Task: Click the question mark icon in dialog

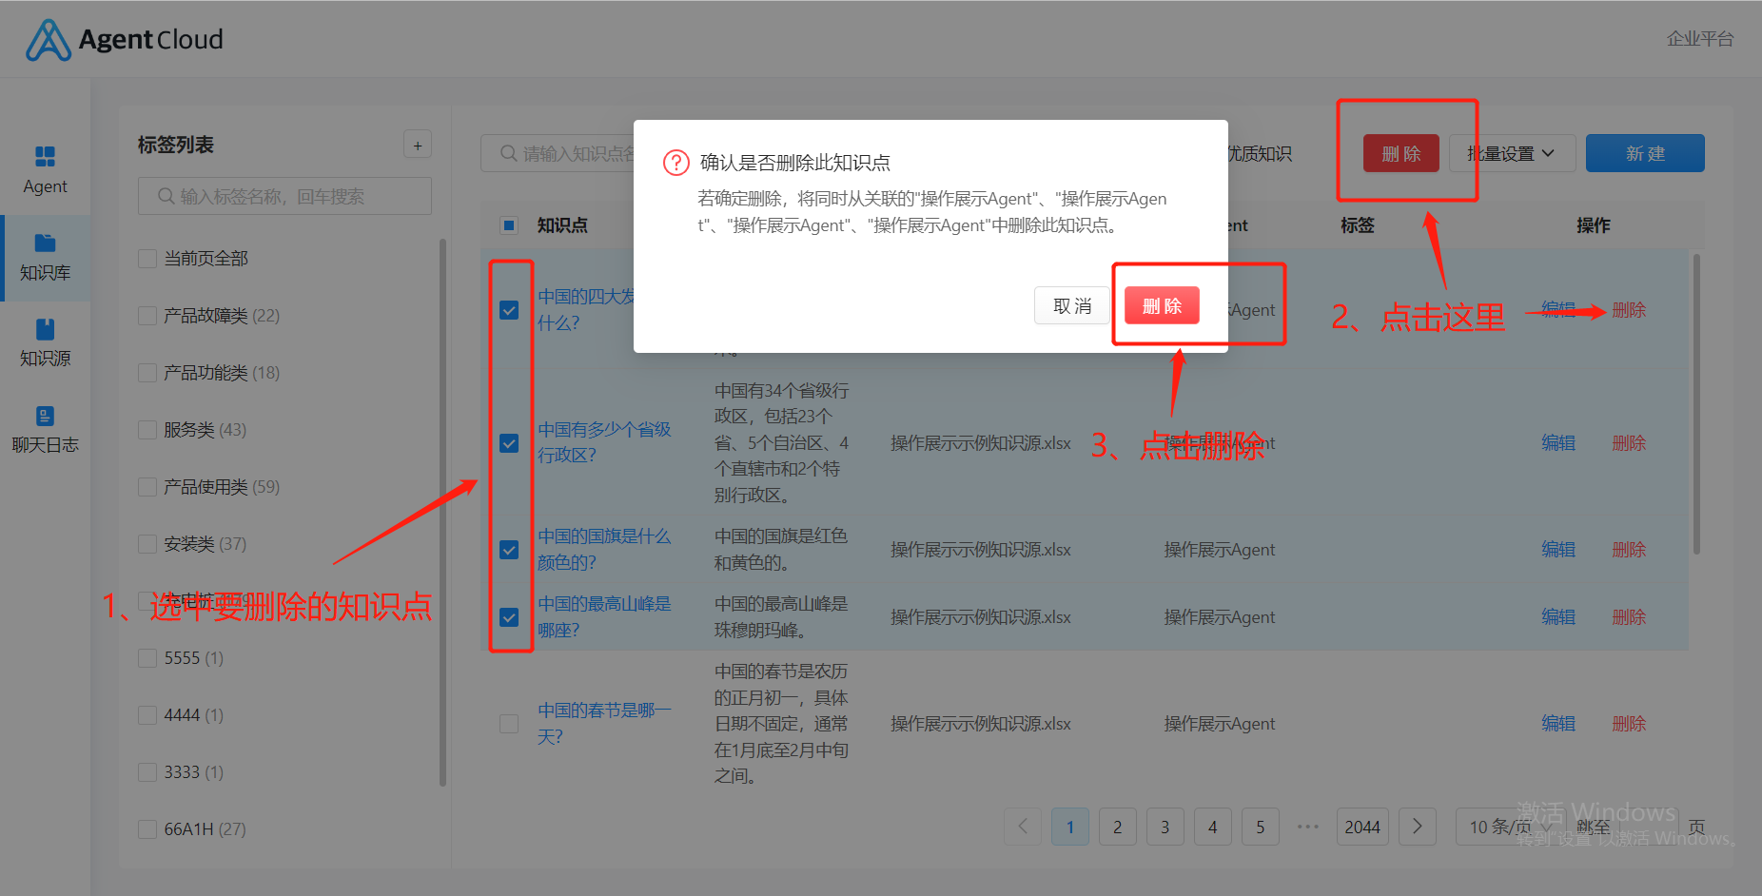Action: (675, 163)
